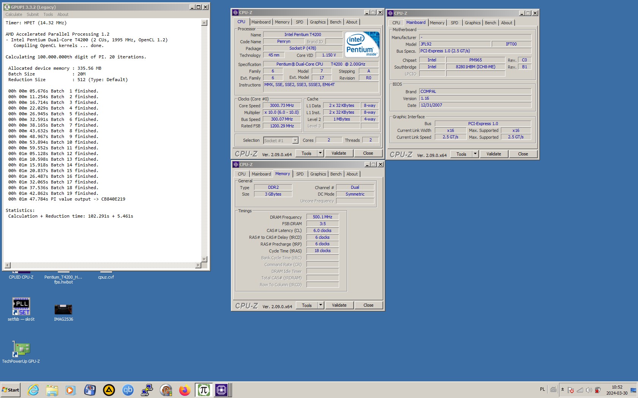Image resolution: width=638 pixels, height=398 pixels.
Task: Click Tools button in the Memory window
Action: coord(307,305)
